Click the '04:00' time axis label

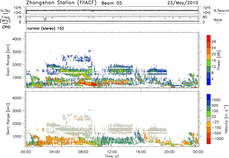[55, 152]
